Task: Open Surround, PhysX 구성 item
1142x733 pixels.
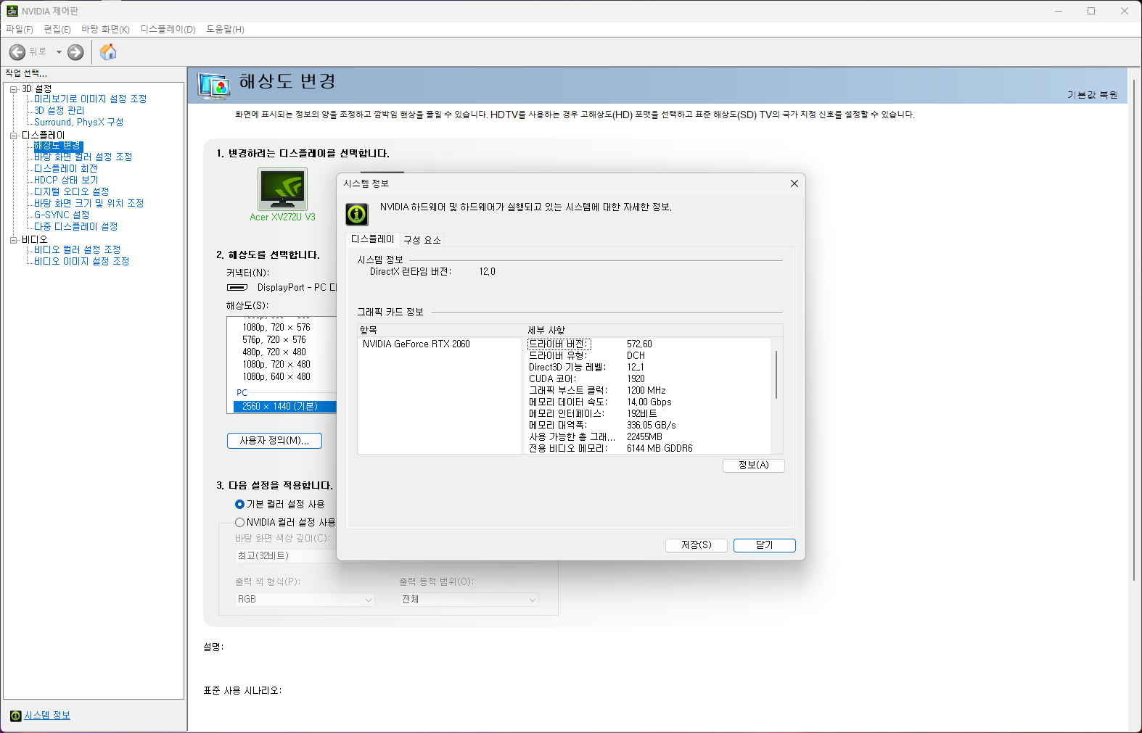Action: (x=79, y=122)
